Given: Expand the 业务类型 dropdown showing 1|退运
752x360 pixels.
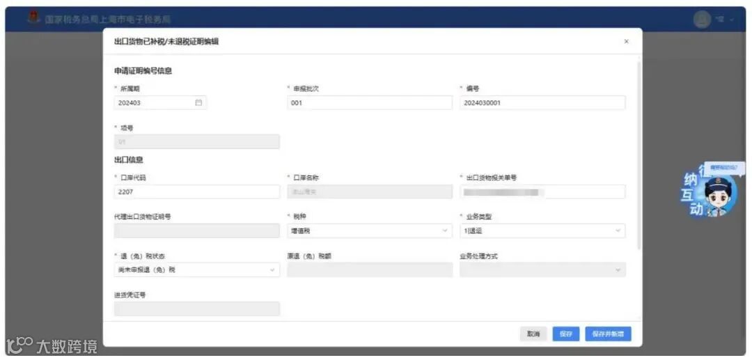Looking at the screenshot, I should tap(542, 231).
